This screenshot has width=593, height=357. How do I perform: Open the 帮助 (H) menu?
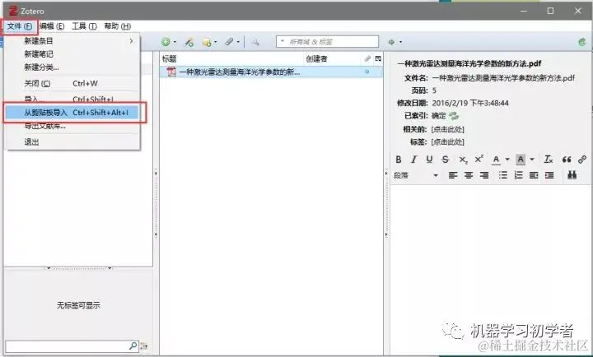(118, 26)
